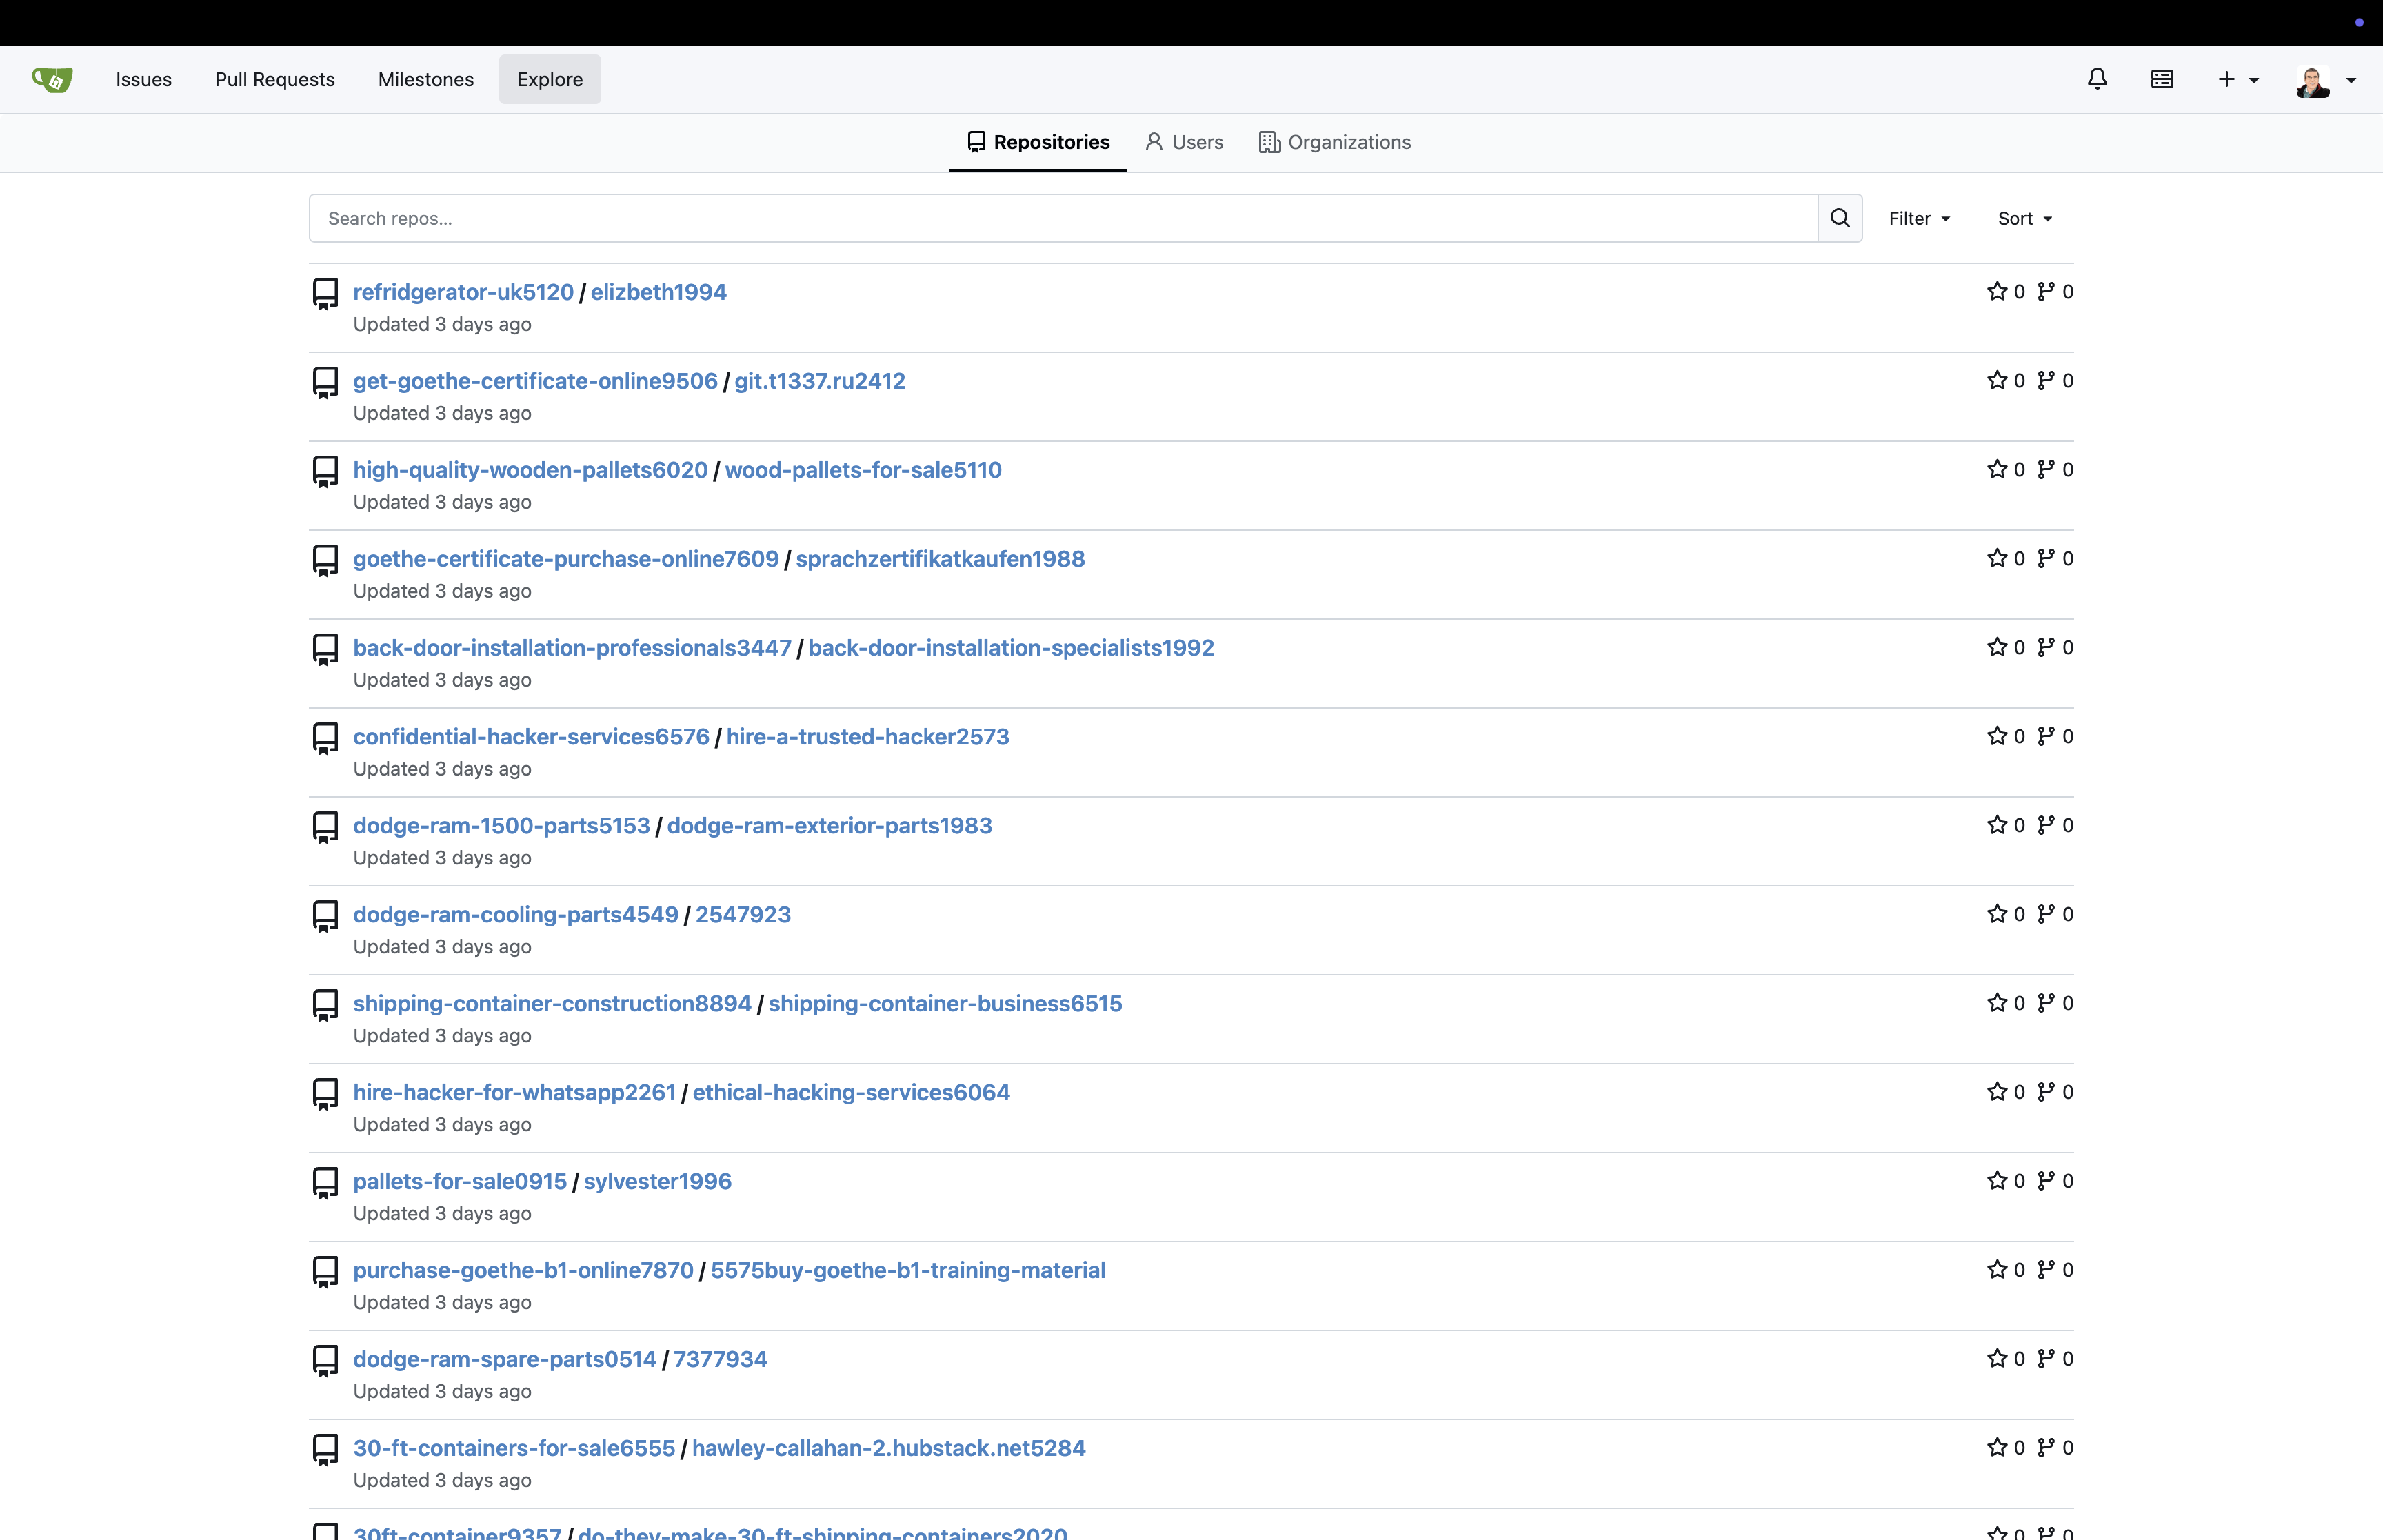Click the star icon on refridgerator-uk5120
This screenshot has height=1540, width=2383.
[1996, 291]
